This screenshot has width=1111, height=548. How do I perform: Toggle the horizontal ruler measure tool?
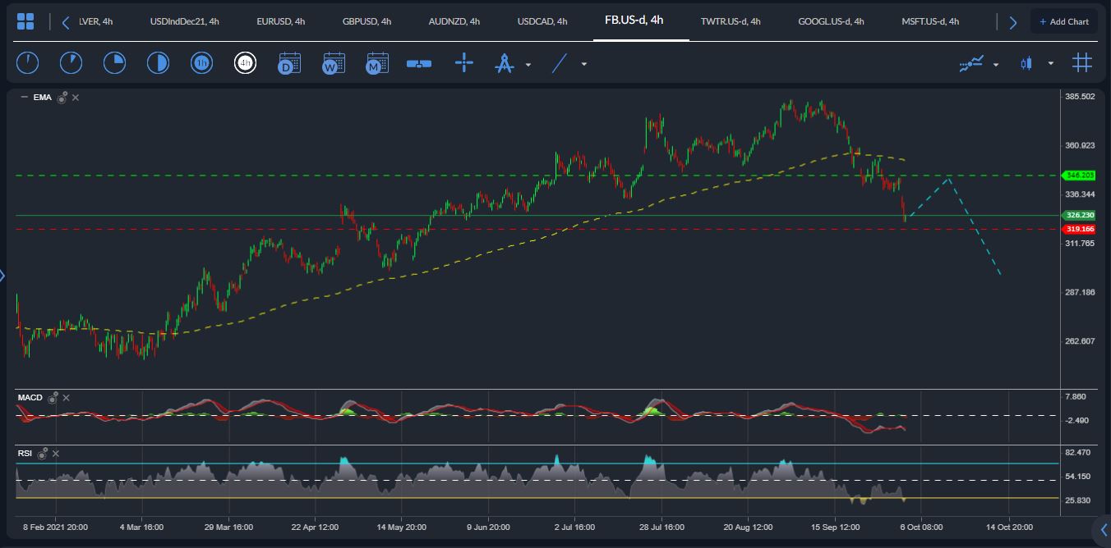pos(419,63)
